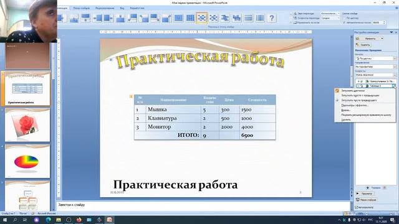Close the animation settings task pane
Screen dimensions: 399x224
(396, 32)
